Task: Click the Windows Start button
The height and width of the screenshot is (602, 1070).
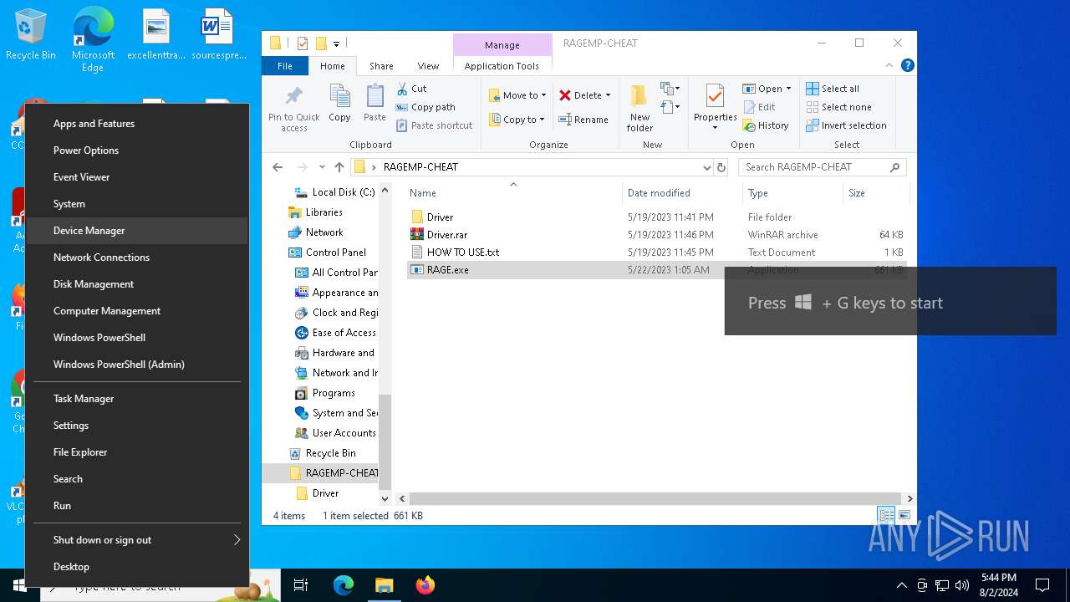Action: 19,585
